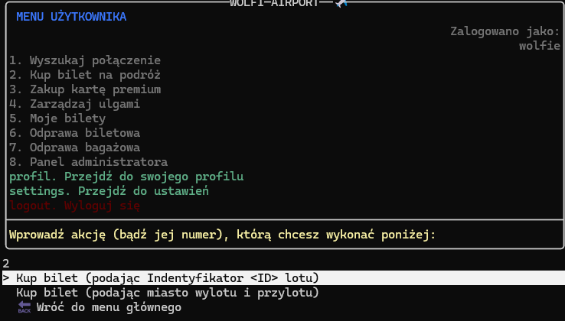
Task: Open '3. Zakup kartę premium' entry
Action: click(85, 89)
